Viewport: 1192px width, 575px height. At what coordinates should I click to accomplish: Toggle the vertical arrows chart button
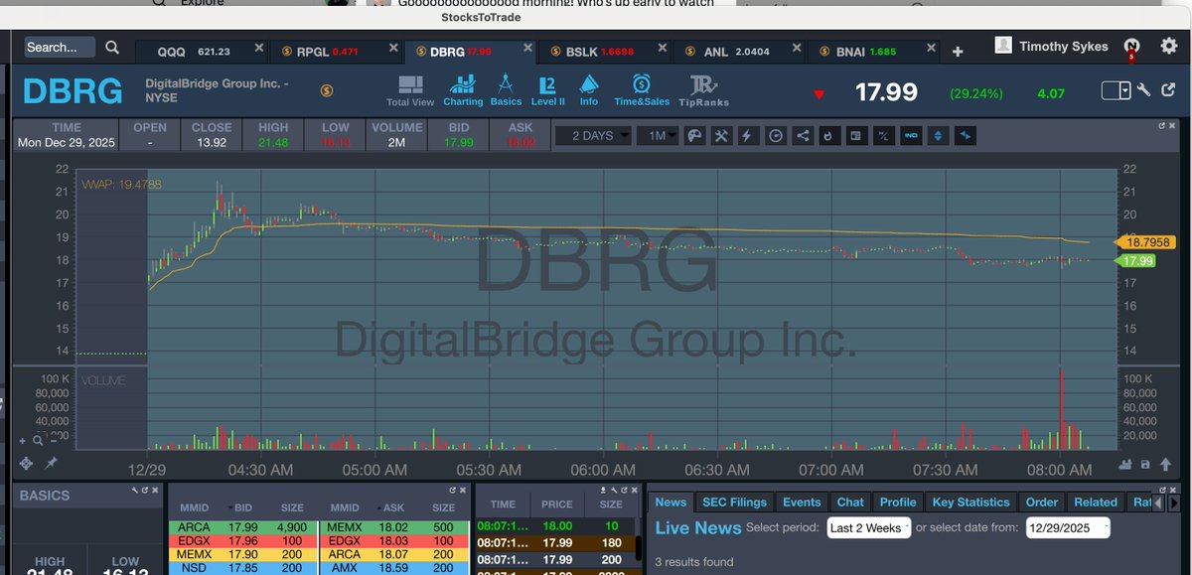[x=938, y=136]
